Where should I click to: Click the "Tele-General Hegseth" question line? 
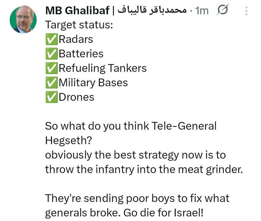coord(130,126)
